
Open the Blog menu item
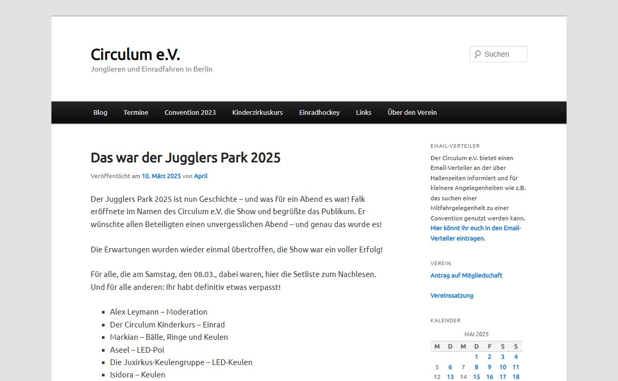(x=100, y=112)
